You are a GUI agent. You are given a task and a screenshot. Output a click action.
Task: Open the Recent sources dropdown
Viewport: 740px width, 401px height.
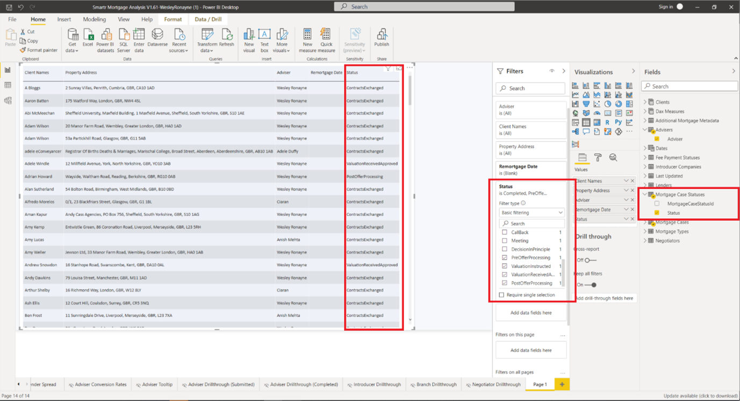[x=178, y=40]
